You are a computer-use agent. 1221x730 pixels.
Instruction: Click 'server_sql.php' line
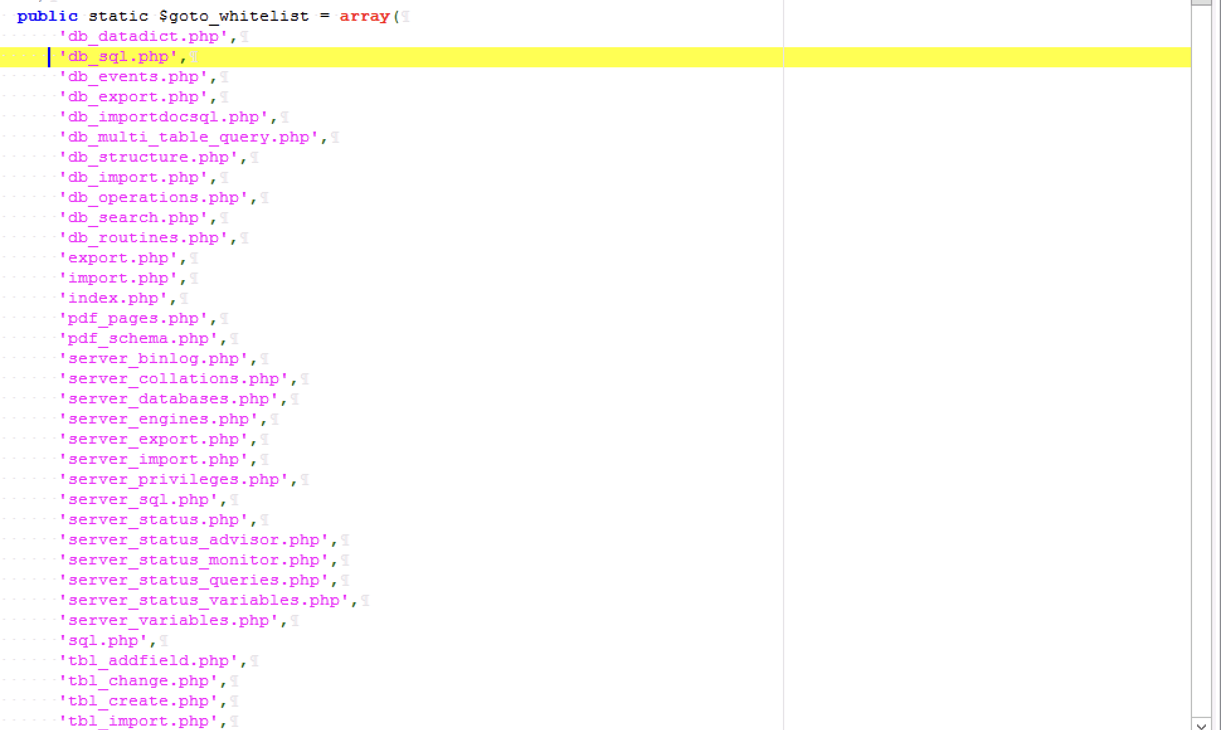point(138,500)
